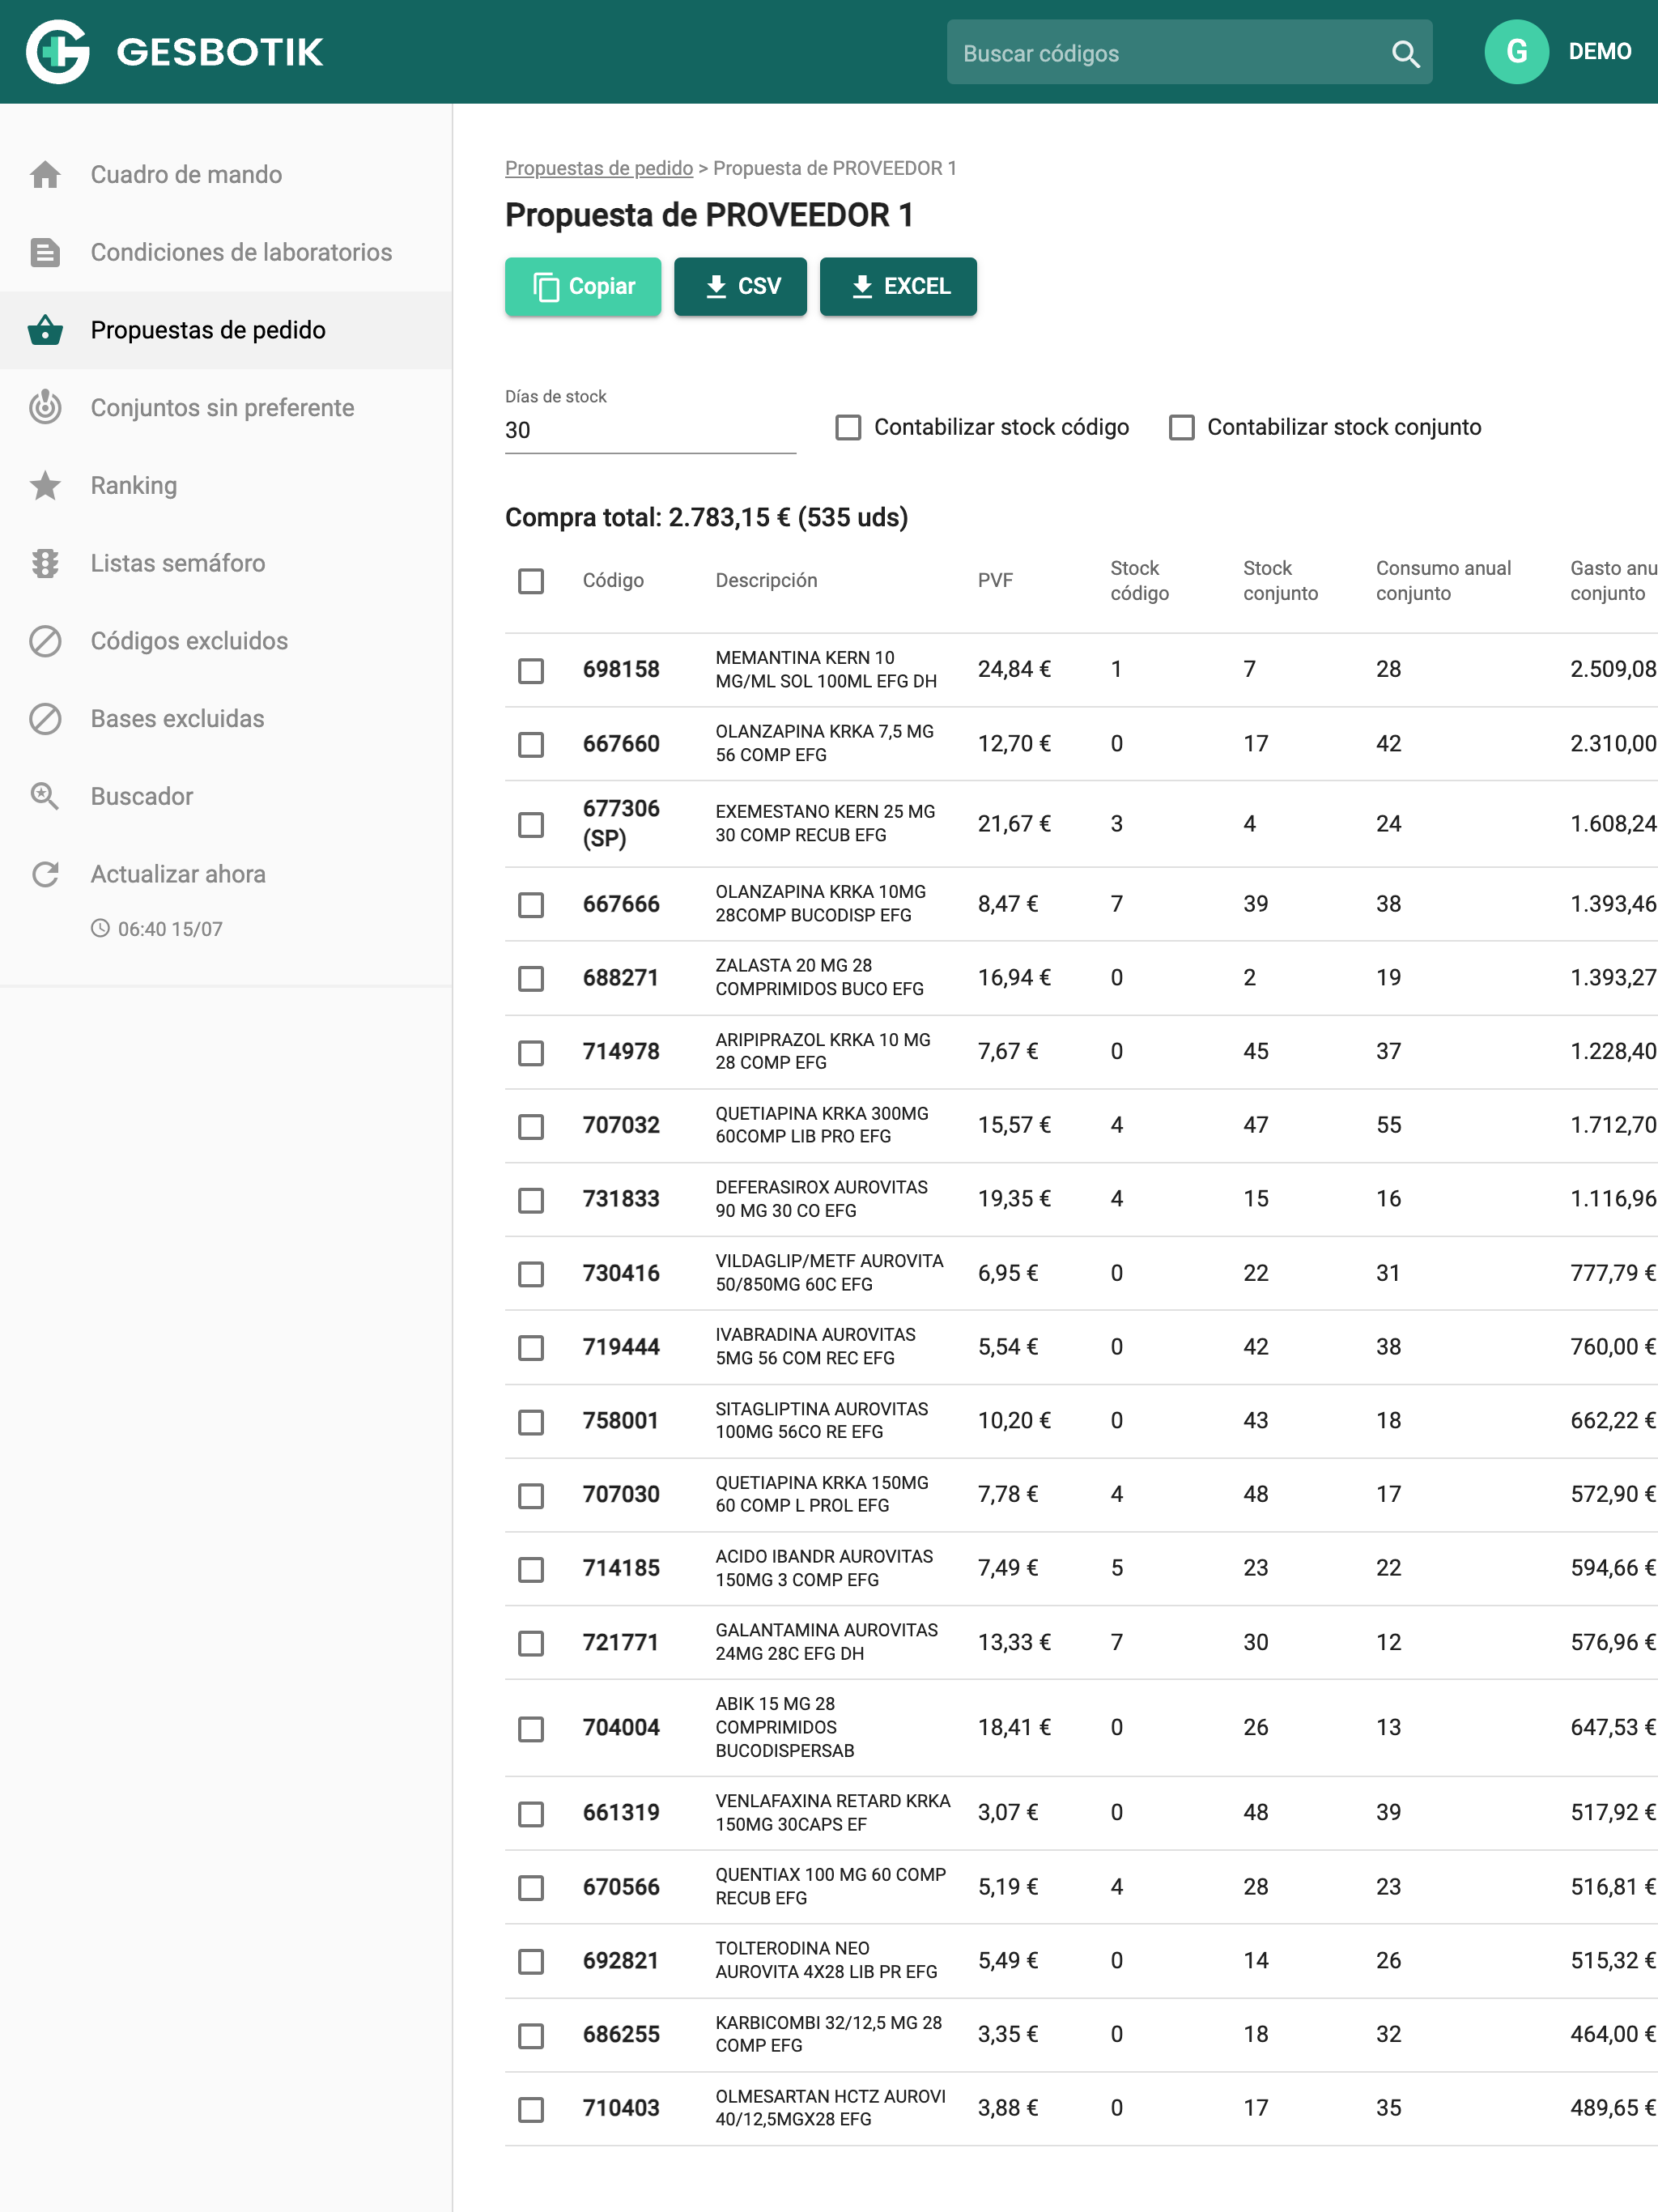Viewport: 1658px width, 2212px height.
Task: Open Condiciones de laboratorios menu item
Action: (x=226, y=252)
